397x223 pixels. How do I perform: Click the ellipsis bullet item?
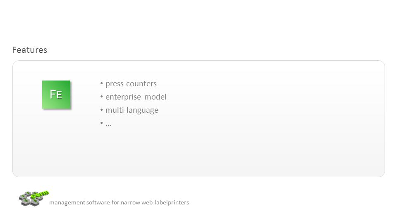point(105,123)
